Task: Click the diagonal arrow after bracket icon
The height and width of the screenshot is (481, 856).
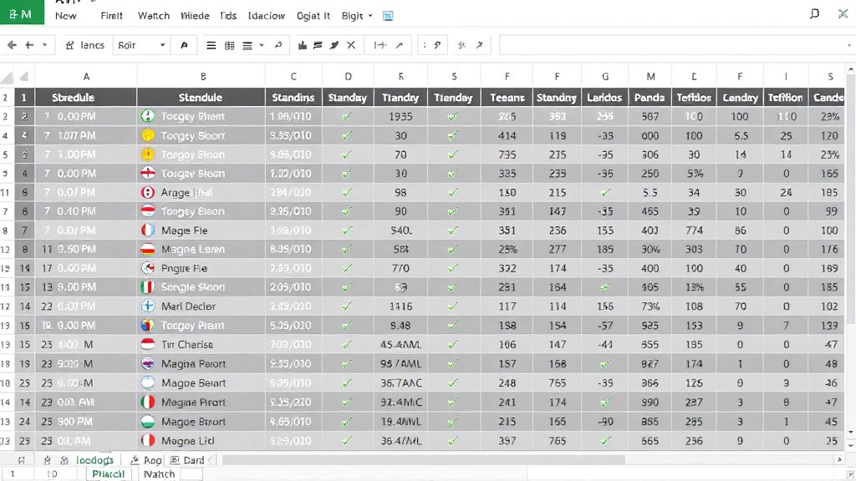Action: (400, 45)
